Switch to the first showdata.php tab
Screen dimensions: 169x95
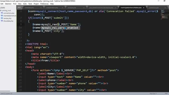pos(29,8)
